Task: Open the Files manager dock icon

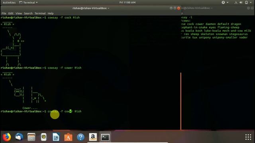Action: point(31,137)
